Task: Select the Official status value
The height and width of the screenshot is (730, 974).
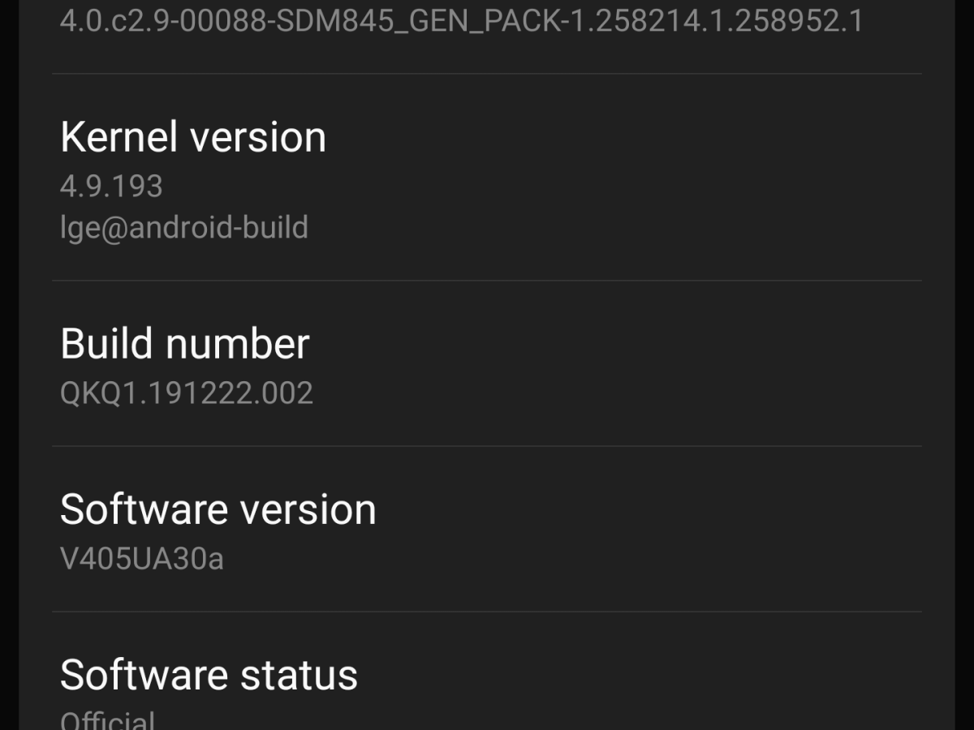Action: point(108,720)
